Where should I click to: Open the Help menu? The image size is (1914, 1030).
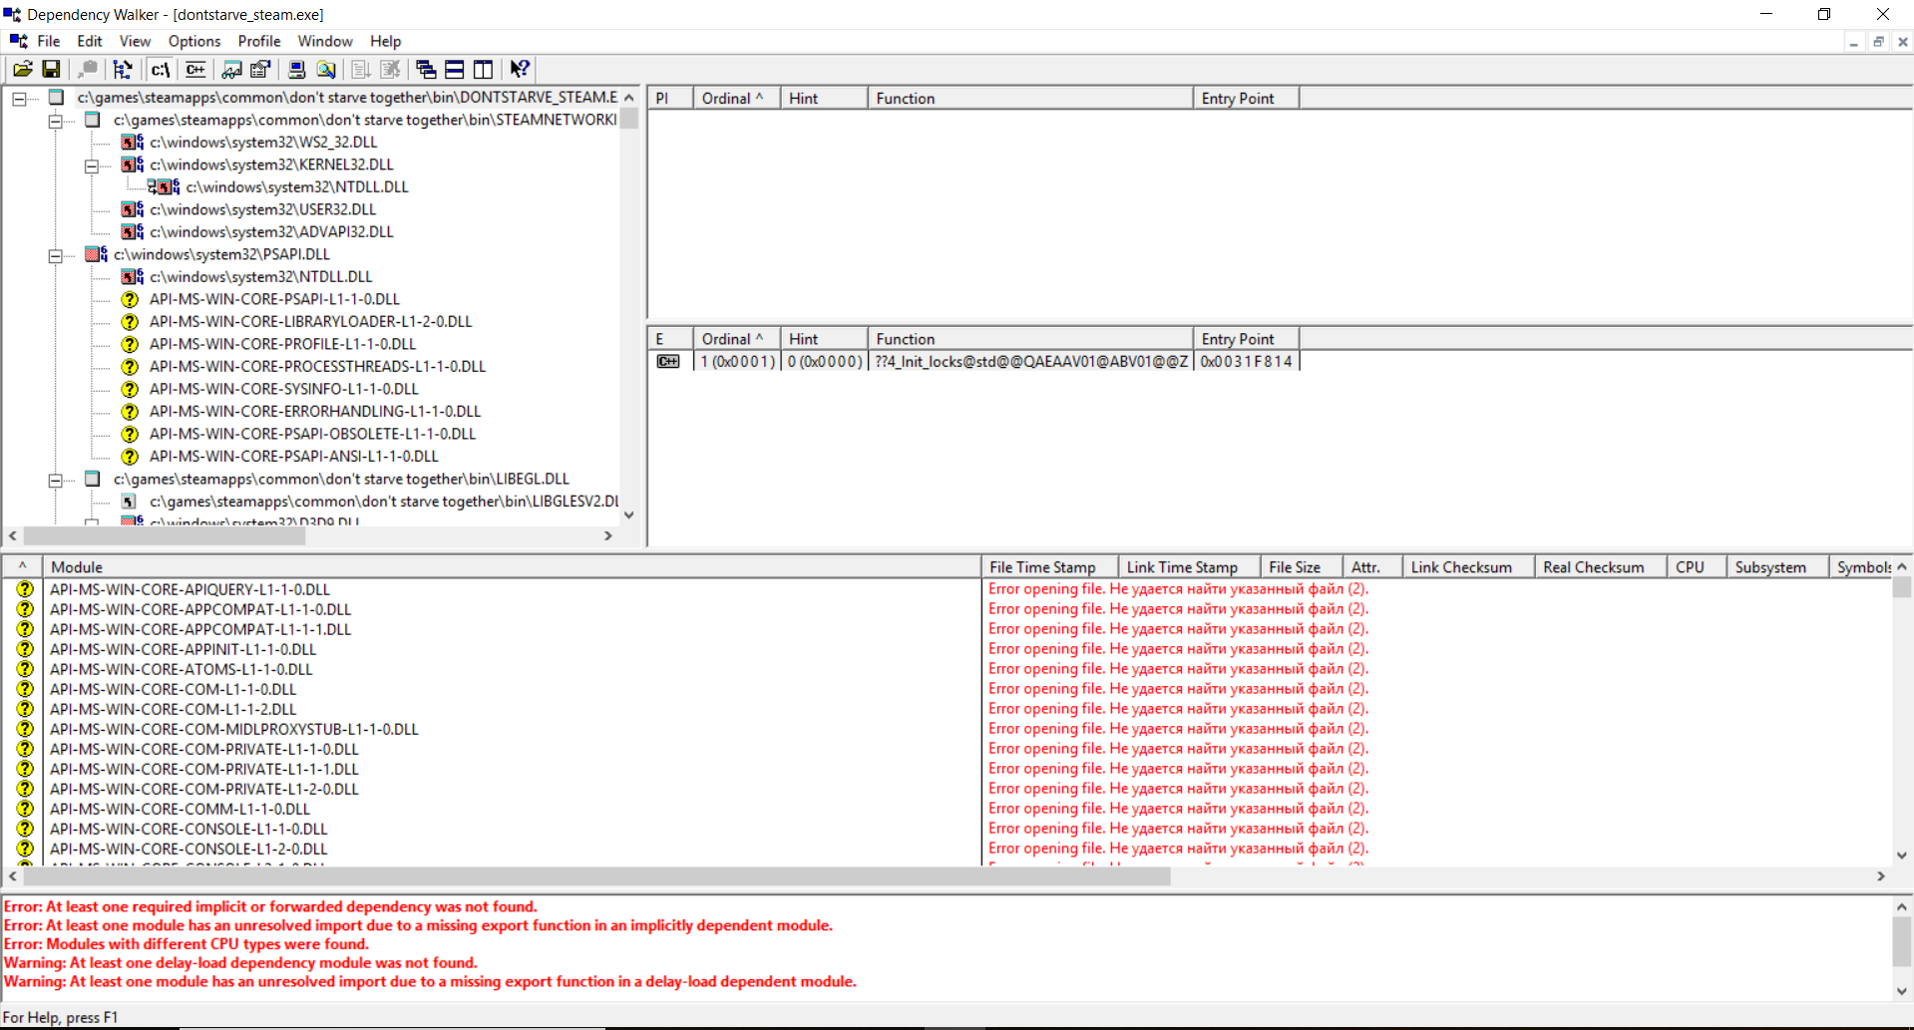point(385,41)
